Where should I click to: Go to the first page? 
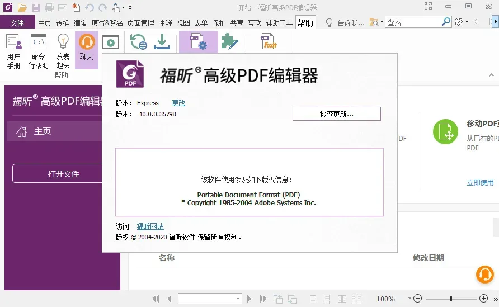[x=156, y=299]
